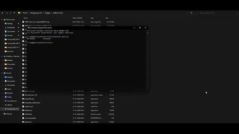Minimize the cmd.exe window
This screenshot has height=134, width=239.
click(x=134, y=28)
